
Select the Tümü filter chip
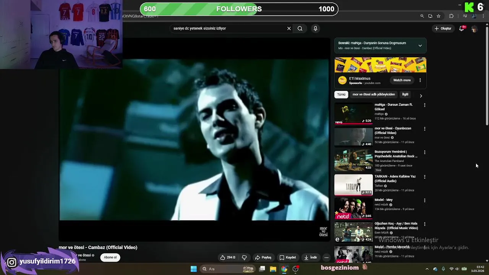(x=341, y=94)
